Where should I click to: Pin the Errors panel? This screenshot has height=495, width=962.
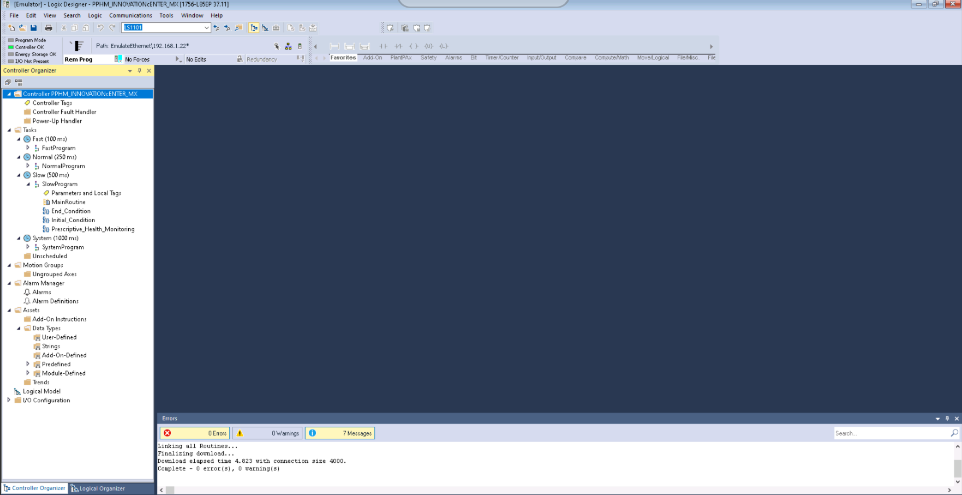tap(947, 419)
